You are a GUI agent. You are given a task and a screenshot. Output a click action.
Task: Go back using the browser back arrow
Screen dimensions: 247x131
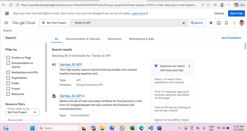pos(4,5)
